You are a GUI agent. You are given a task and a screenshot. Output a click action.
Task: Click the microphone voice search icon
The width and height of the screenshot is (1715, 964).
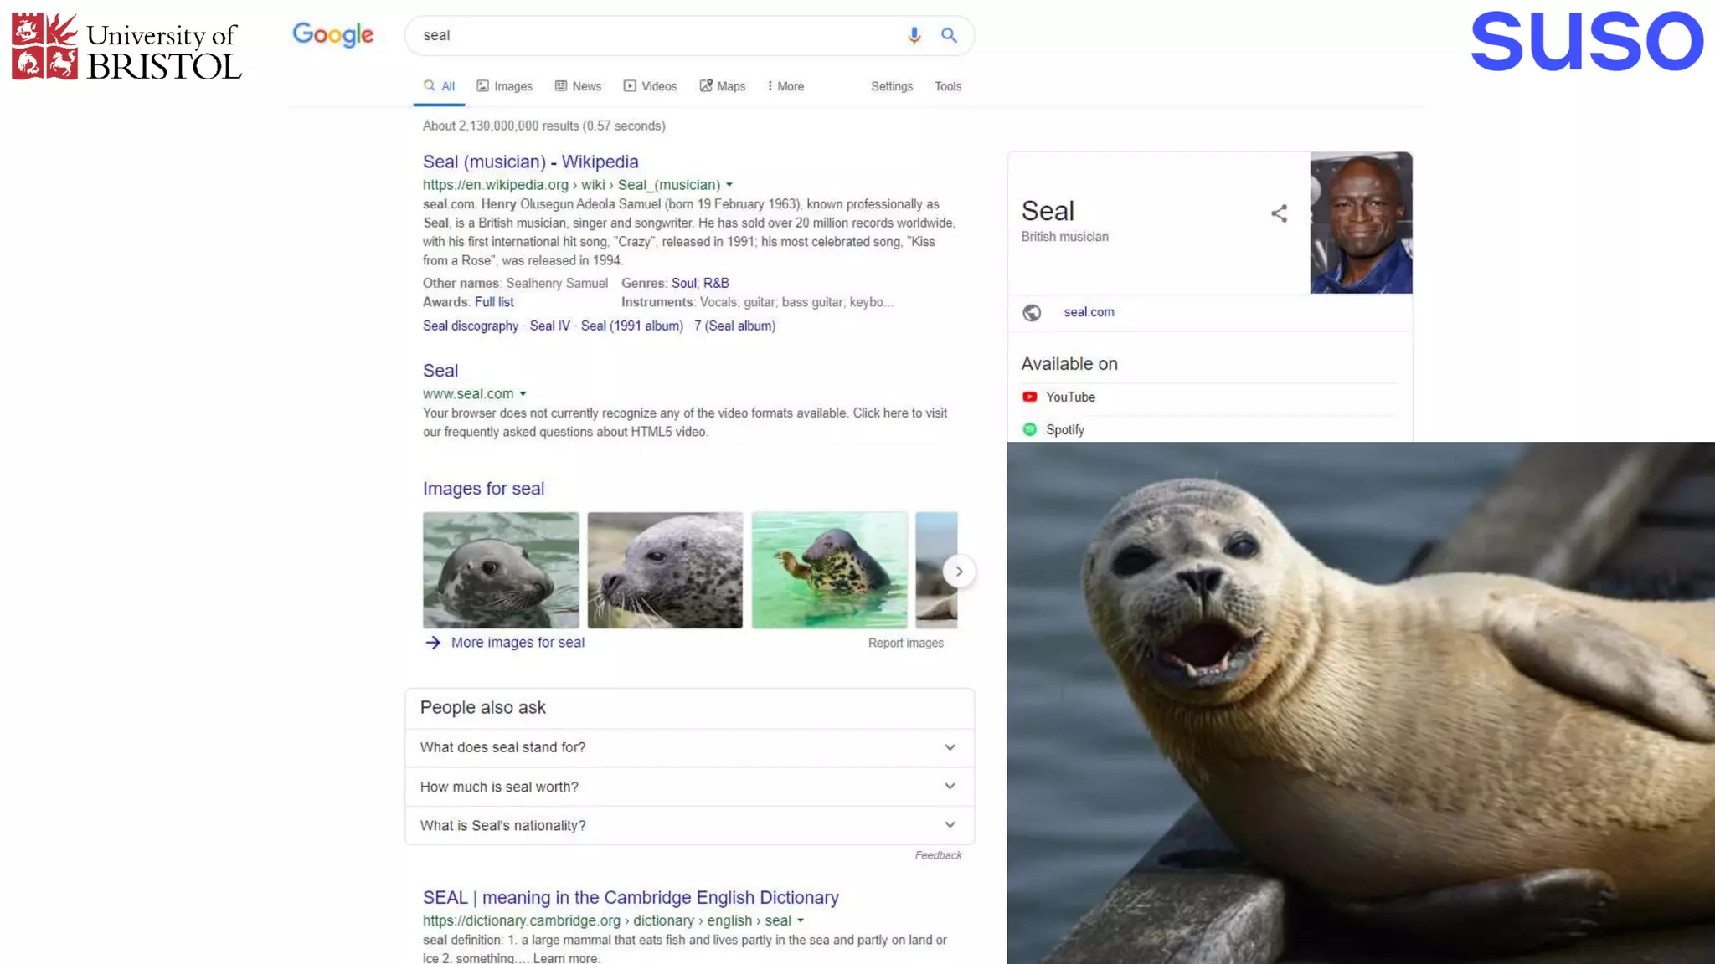pos(914,35)
